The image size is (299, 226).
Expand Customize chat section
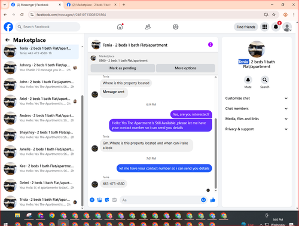pos(257,98)
